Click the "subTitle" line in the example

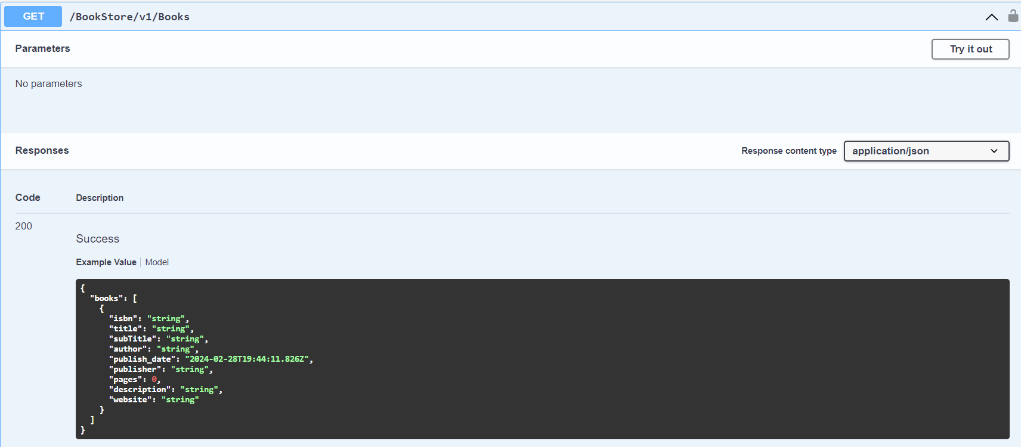tap(159, 339)
